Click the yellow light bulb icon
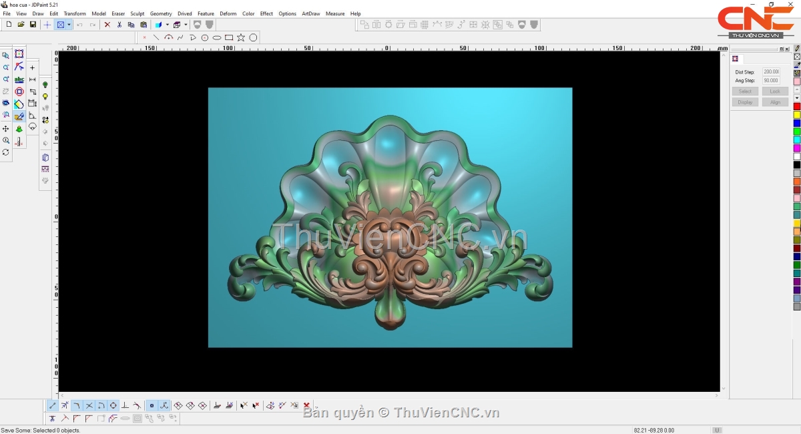 point(45,96)
